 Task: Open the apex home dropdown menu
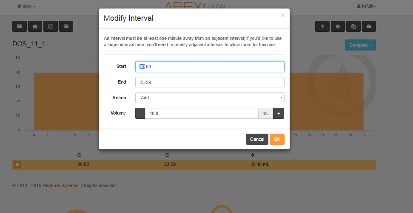tap(26, 6)
